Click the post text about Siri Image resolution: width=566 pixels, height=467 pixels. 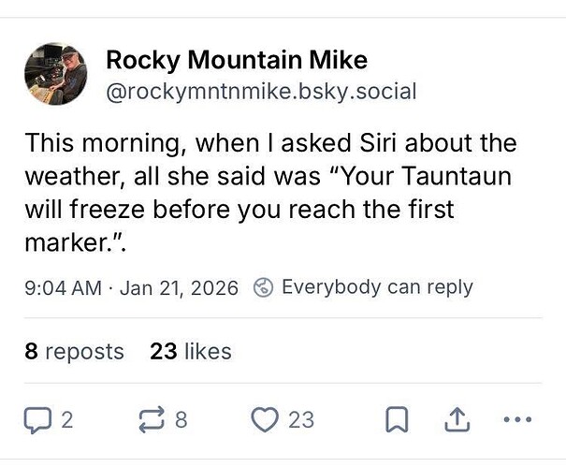pyautogui.click(x=271, y=145)
